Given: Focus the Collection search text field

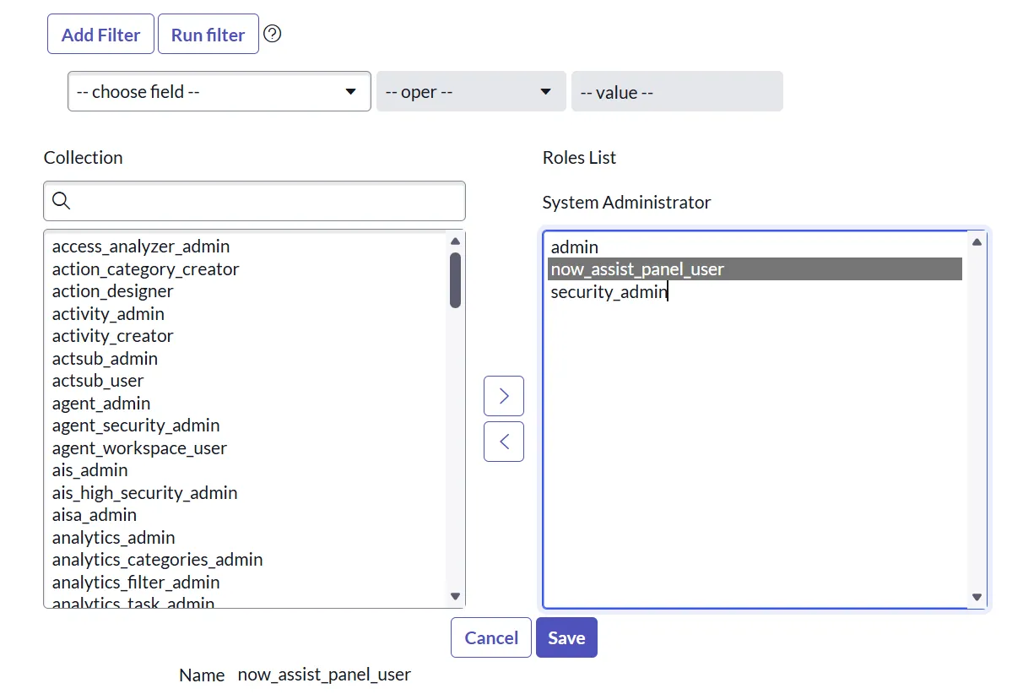Looking at the screenshot, I should [x=266, y=201].
